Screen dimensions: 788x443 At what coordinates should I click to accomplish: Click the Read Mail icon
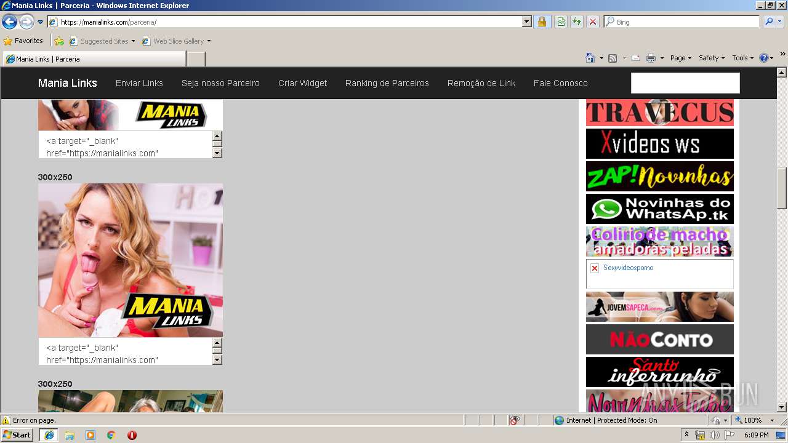point(636,58)
